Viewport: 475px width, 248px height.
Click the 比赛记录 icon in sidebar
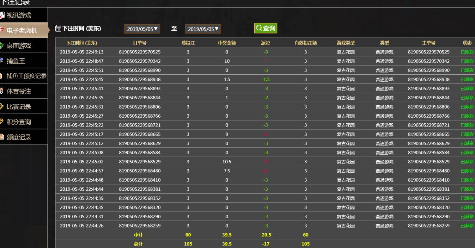tap(2, 107)
